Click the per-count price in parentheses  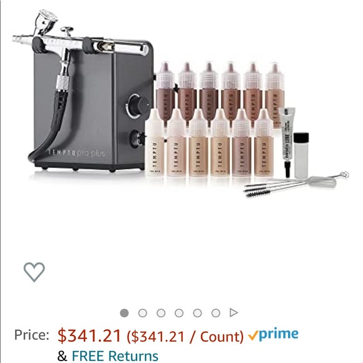click(x=185, y=336)
